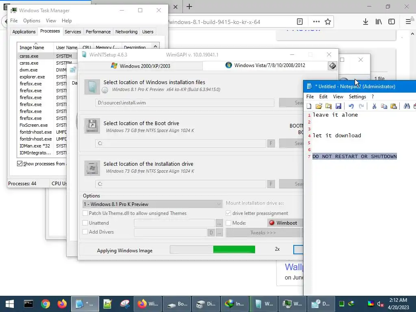The width and height of the screenshot is (416, 312).
Task: Click the Applying Windows Image progress bar
Action: click(x=212, y=249)
